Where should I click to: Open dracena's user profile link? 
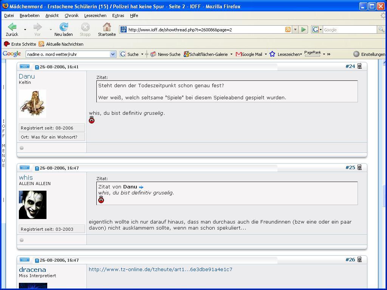(x=33, y=270)
